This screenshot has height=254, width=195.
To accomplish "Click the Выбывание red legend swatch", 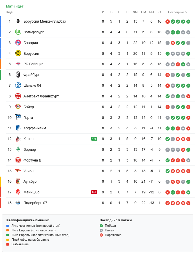I will 8,244.
